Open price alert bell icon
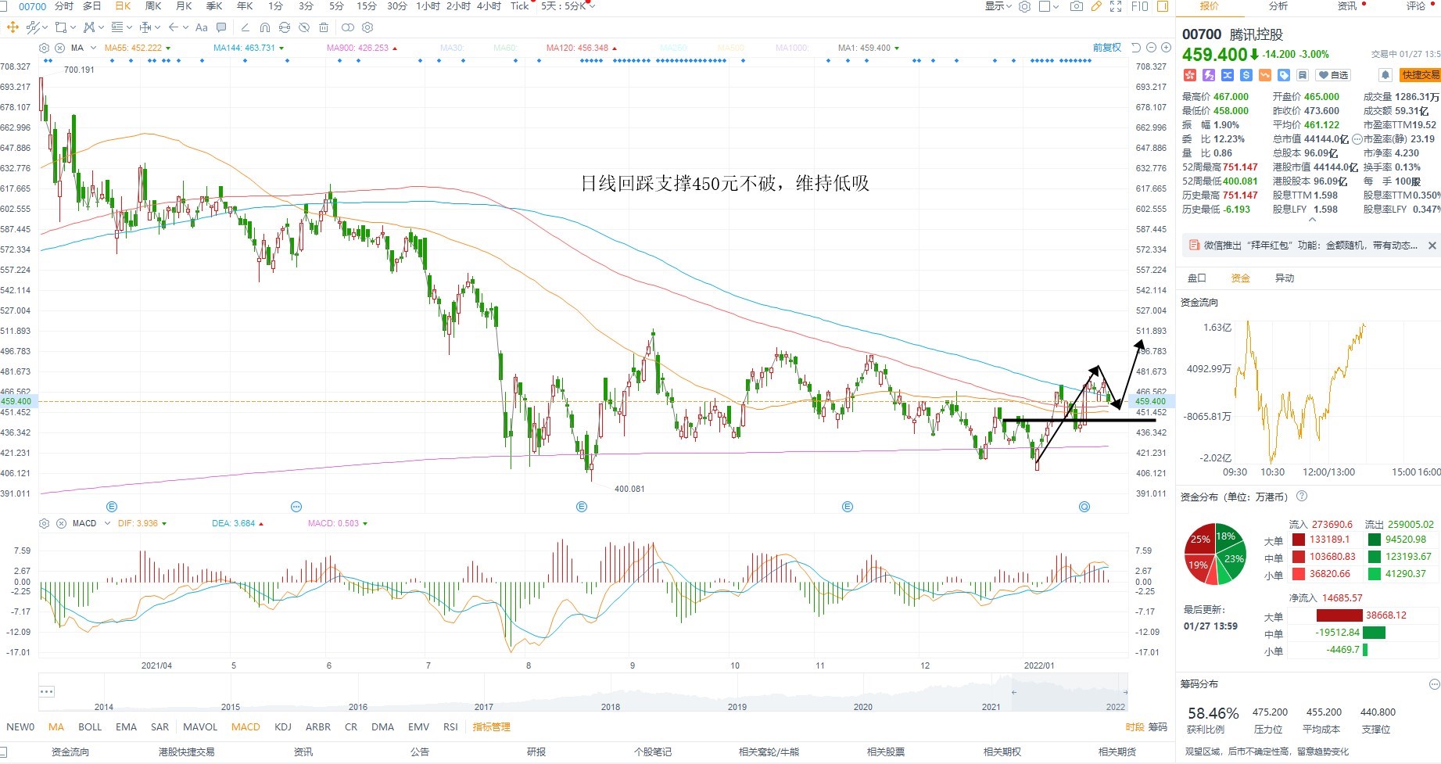The width and height of the screenshot is (1441, 764). point(1385,75)
